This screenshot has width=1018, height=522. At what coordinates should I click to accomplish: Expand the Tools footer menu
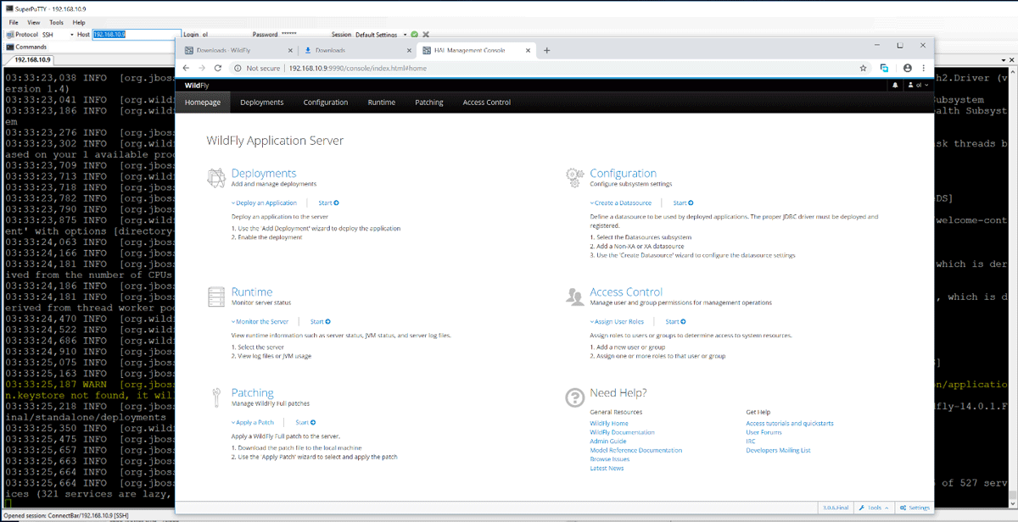pyautogui.click(x=874, y=508)
